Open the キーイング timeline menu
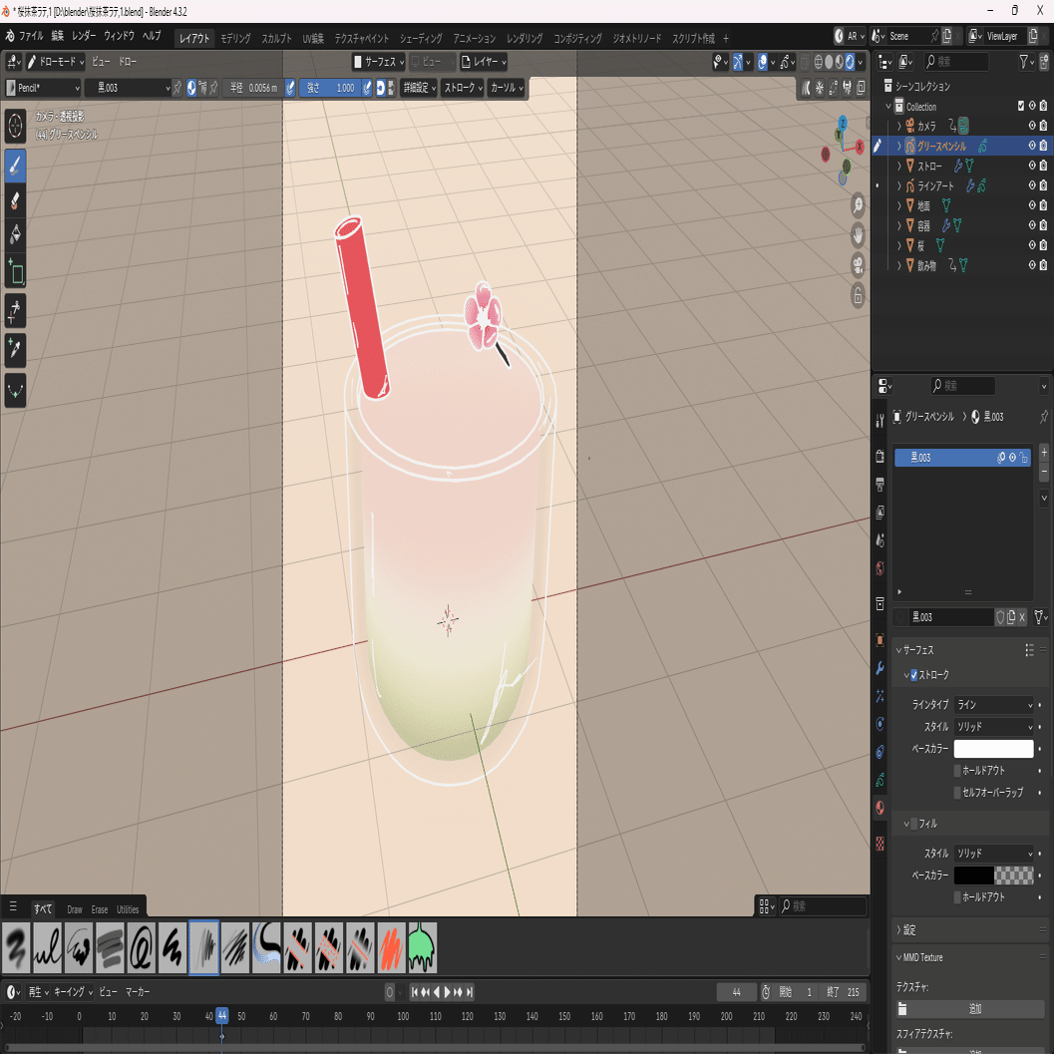 [73, 992]
